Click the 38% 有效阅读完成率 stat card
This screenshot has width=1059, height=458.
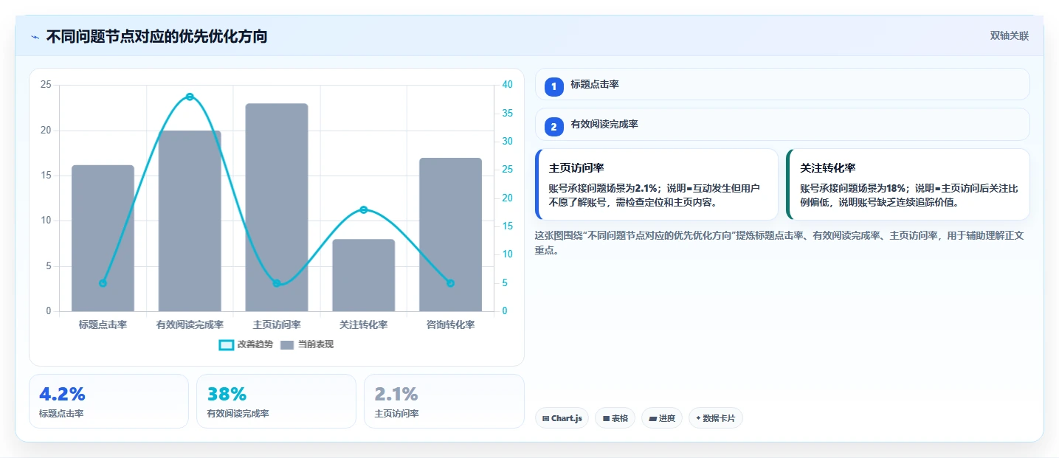[276, 401]
